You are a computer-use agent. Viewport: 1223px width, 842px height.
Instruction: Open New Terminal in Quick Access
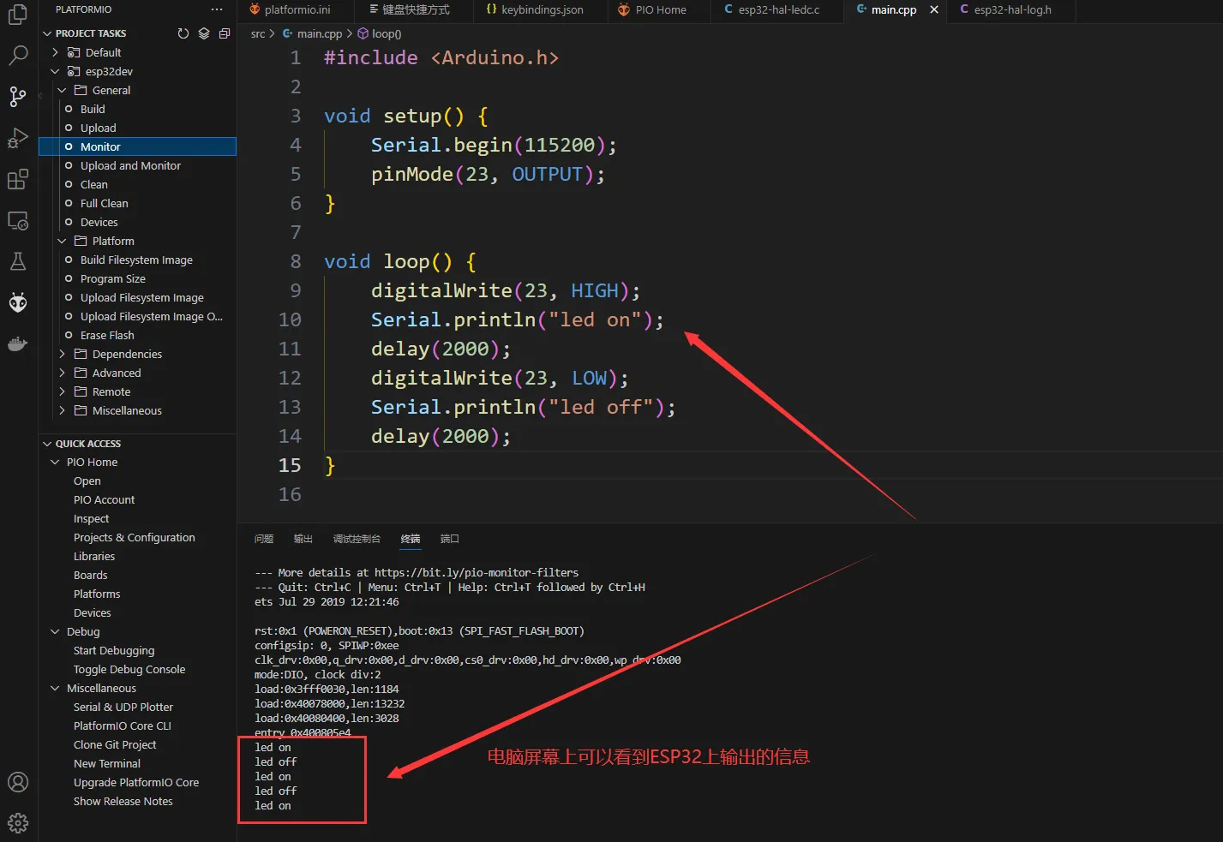coord(106,763)
